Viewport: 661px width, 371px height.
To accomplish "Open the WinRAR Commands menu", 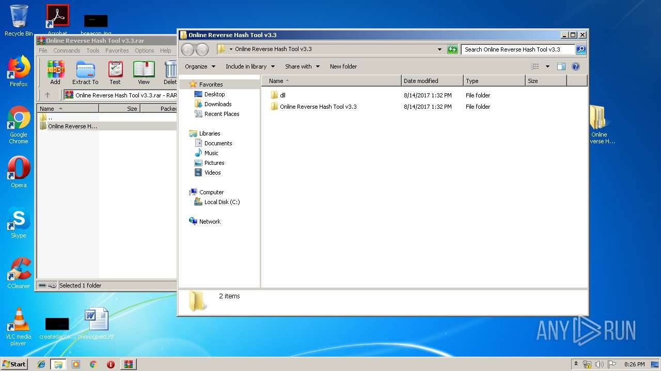I will click(x=67, y=50).
